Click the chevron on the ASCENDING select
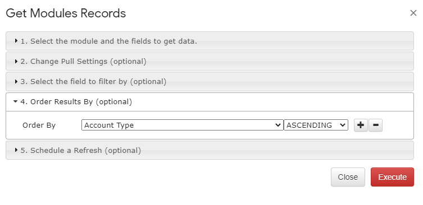Image resolution: width=423 pixels, height=205 pixels. [343, 125]
